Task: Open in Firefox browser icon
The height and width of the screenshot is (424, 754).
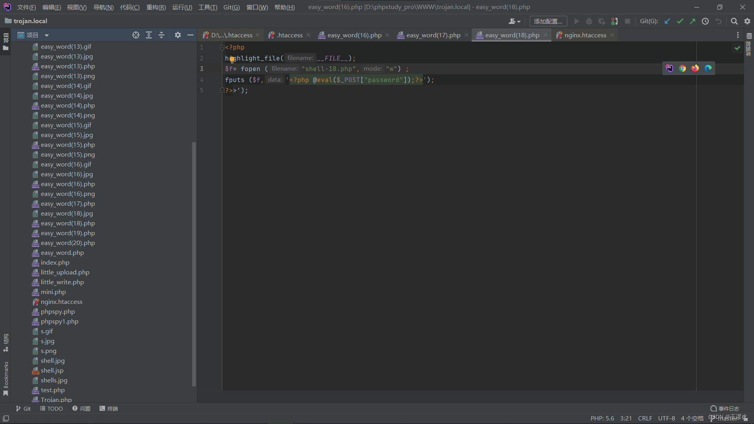Action: point(695,68)
